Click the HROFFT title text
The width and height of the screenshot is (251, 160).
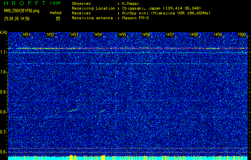pos(25,3)
